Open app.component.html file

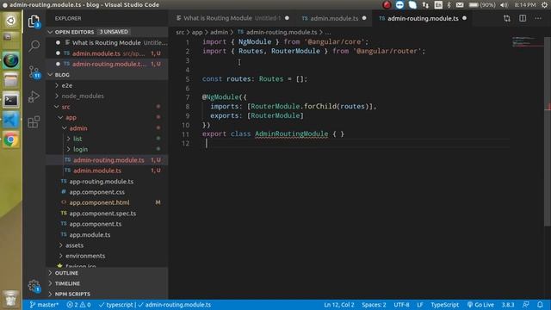coord(107,202)
